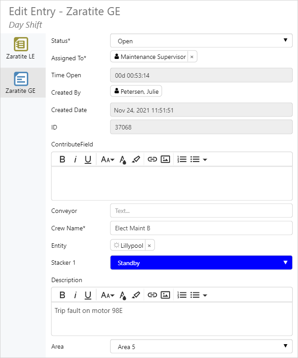The height and width of the screenshot is (358, 298).
Task: Switch to the Zaratite GE tab
Action: 21,83
